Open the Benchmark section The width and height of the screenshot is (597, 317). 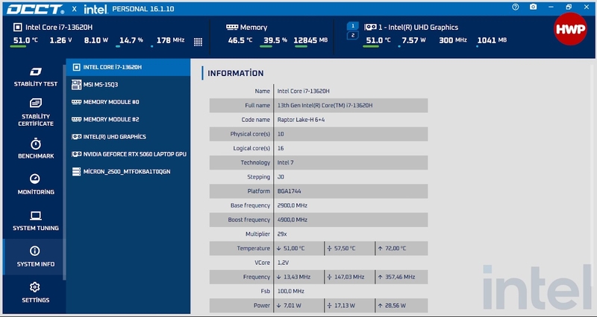pyautogui.click(x=35, y=149)
